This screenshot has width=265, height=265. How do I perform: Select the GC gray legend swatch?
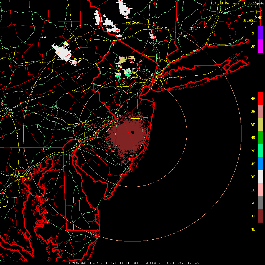point(260,203)
